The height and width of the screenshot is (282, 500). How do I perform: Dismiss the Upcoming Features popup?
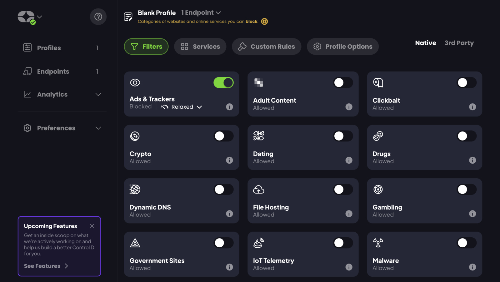(92, 226)
